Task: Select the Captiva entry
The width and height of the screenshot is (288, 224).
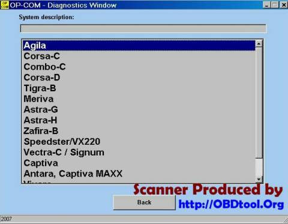Action: (x=139, y=163)
